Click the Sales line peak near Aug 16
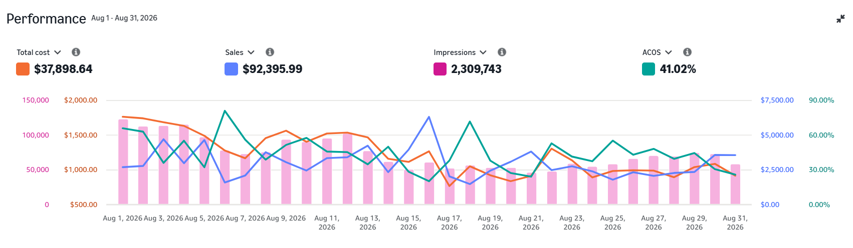This screenshot has width=853, height=248. tap(429, 117)
